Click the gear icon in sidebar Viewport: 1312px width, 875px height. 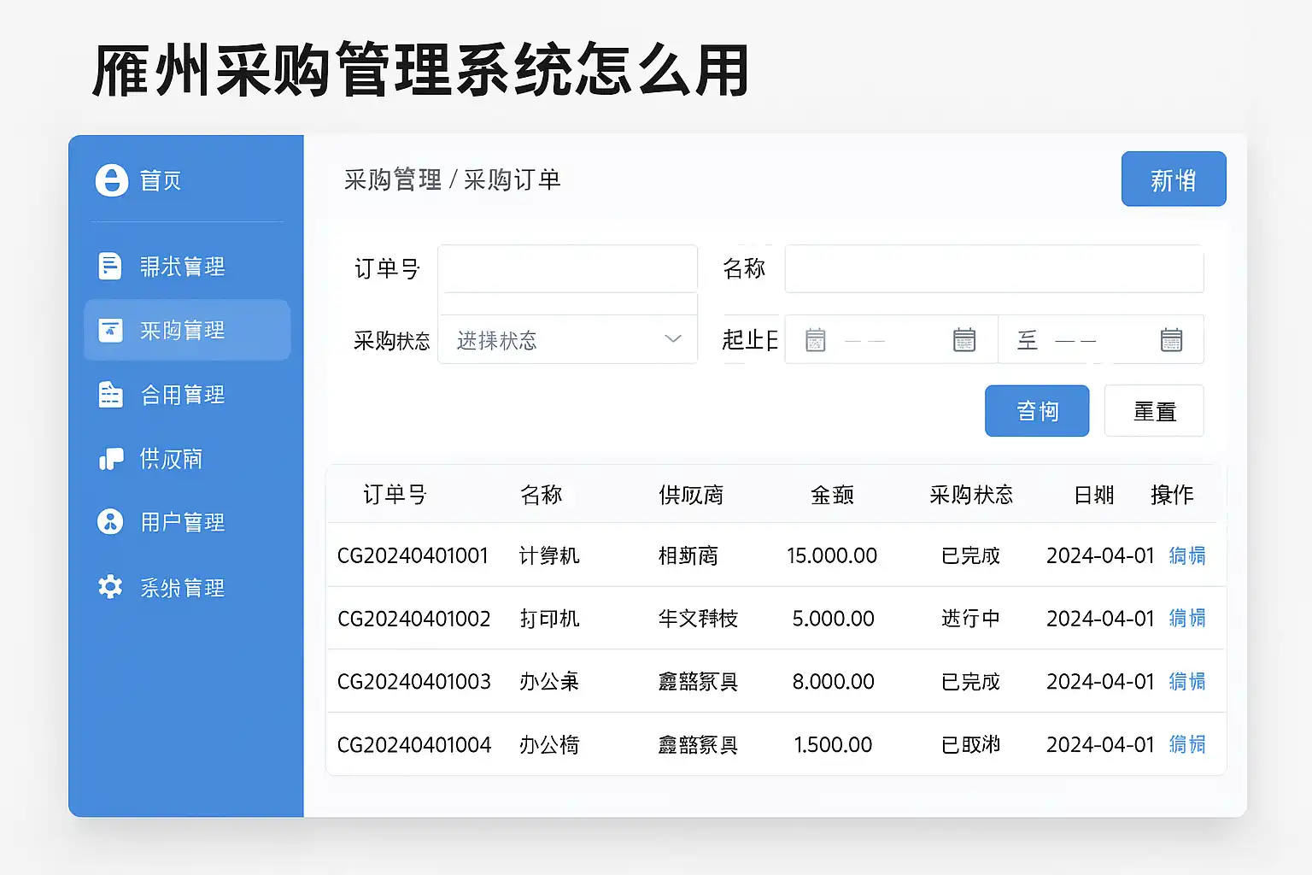(x=110, y=586)
